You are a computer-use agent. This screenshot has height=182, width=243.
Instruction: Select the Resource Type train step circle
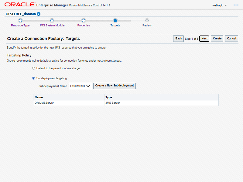[x=20, y=21]
